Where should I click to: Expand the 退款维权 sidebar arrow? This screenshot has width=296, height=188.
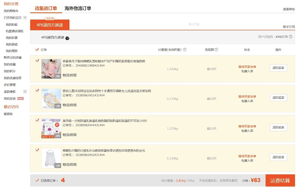tap(25, 92)
